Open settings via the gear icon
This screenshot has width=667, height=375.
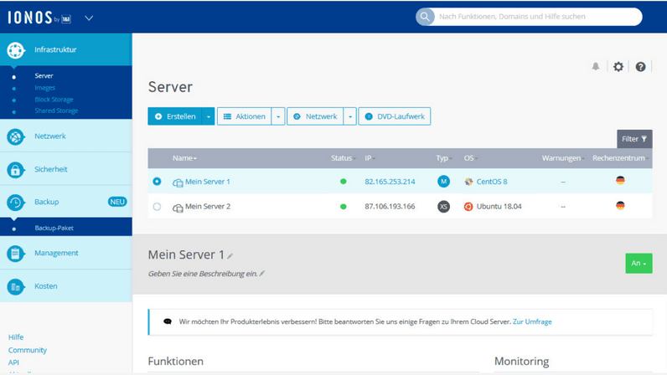(x=618, y=67)
